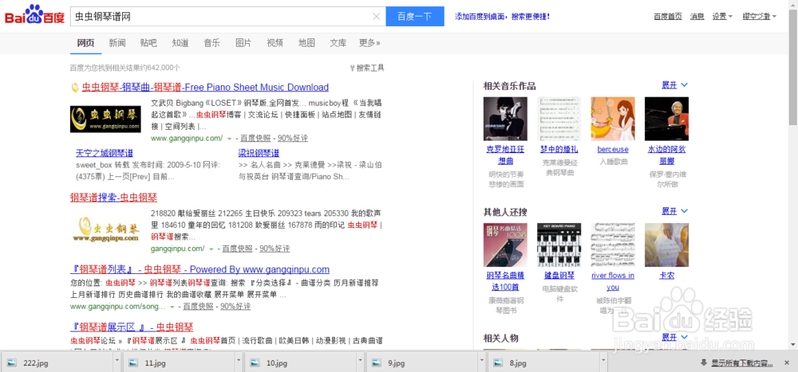Switch to the 贴吧 tab

coord(148,43)
